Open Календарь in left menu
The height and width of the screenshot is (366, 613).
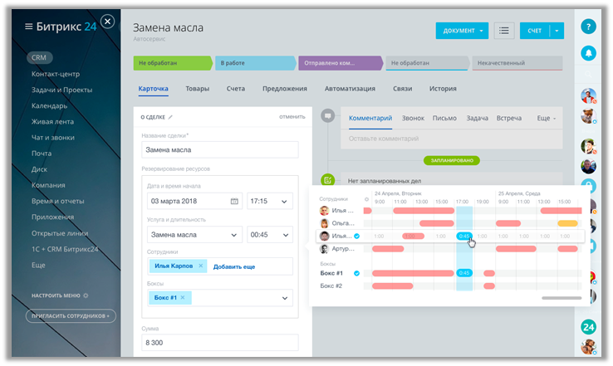tap(49, 106)
